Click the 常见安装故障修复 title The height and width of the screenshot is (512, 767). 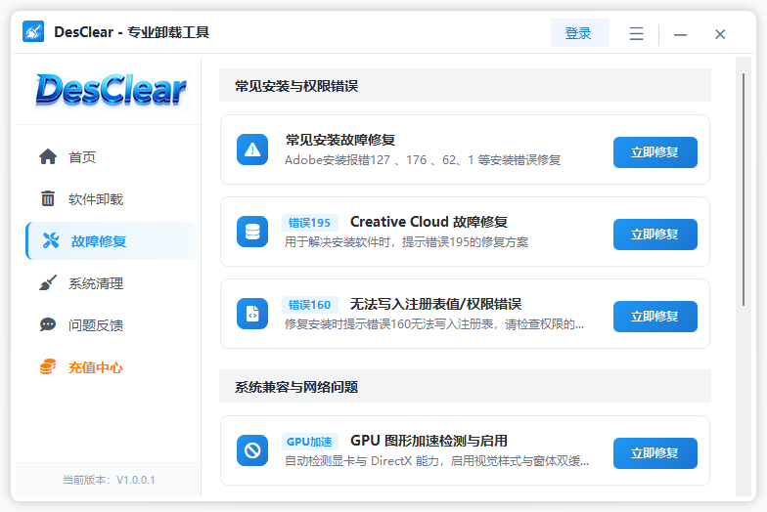[x=340, y=141]
